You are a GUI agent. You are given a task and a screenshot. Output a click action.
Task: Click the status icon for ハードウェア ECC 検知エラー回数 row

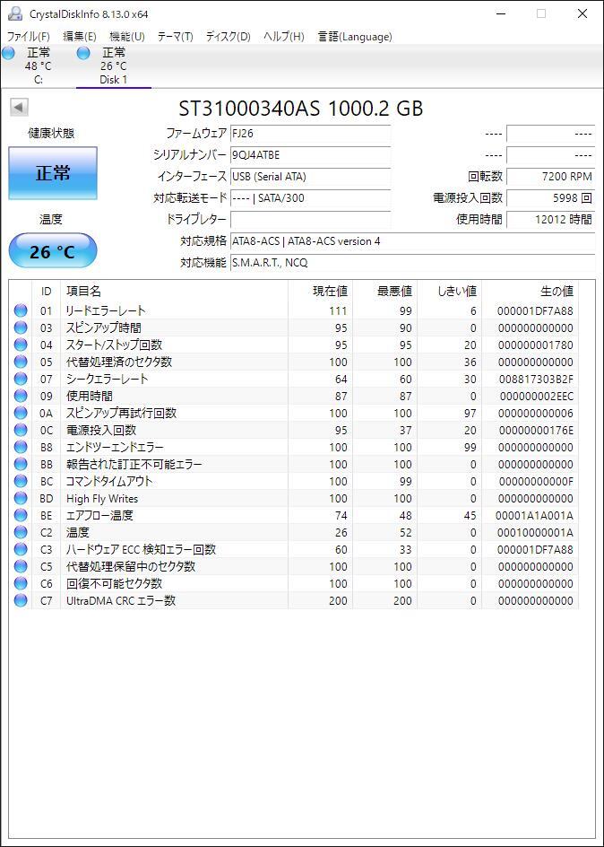pyautogui.click(x=21, y=549)
